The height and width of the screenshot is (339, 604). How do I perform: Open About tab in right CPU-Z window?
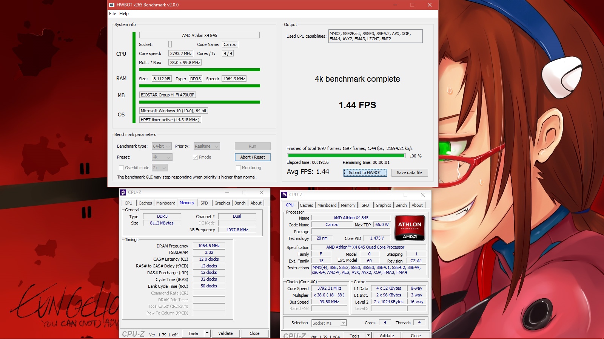[417, 205]
